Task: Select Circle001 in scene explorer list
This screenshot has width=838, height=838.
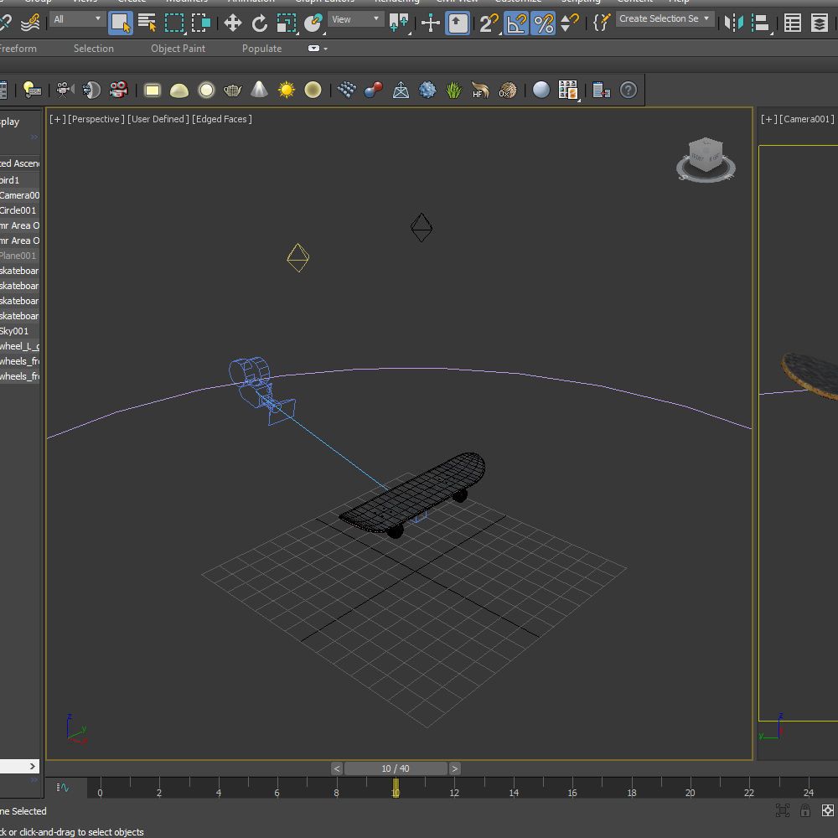Action: tap(20, 210)
